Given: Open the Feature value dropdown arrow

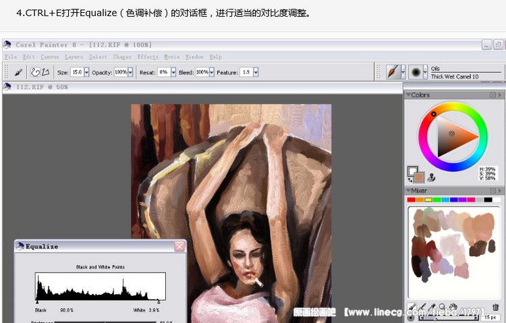Looking at the screenshot, I should tap(256, 72).
